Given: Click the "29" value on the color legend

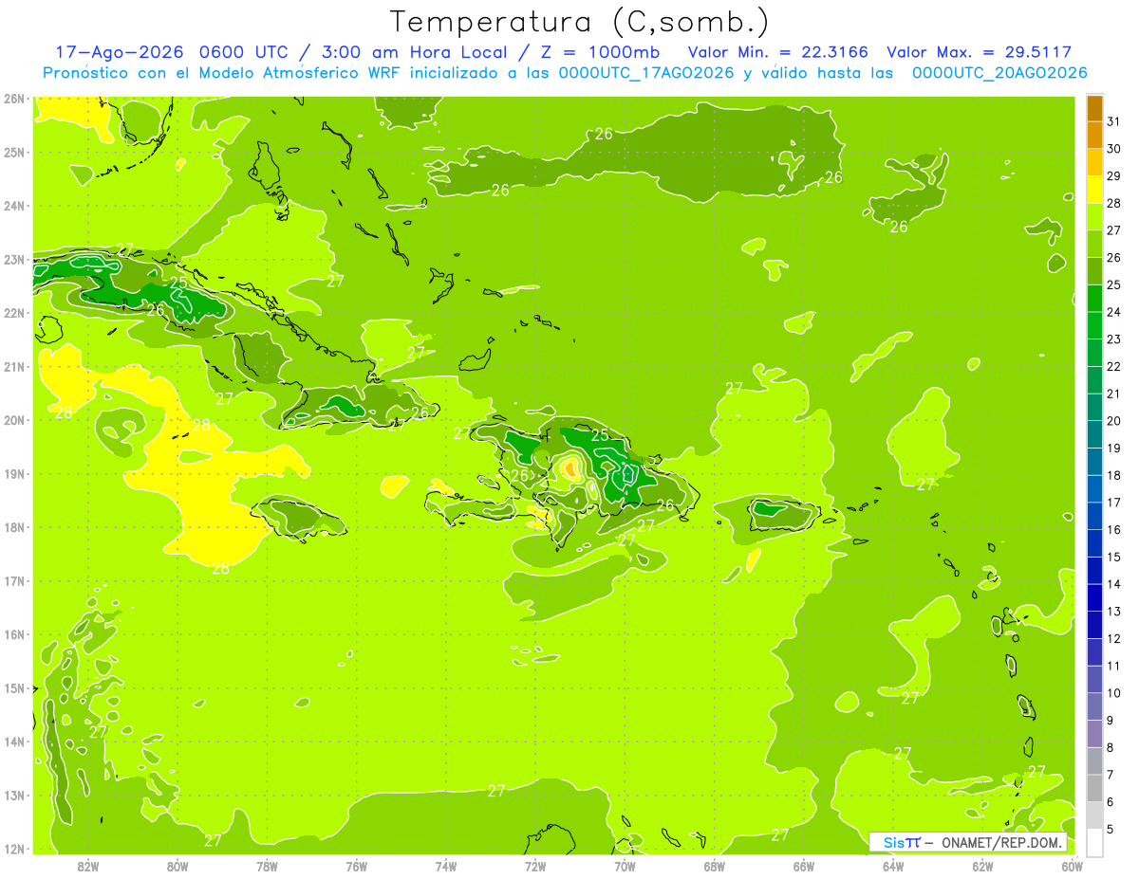Looking at the screenshot, I should click(1114, 175).
